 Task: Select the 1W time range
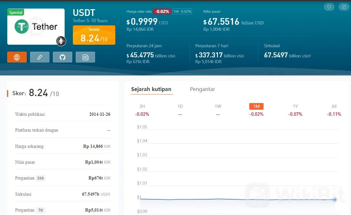[x=218, y=106]
